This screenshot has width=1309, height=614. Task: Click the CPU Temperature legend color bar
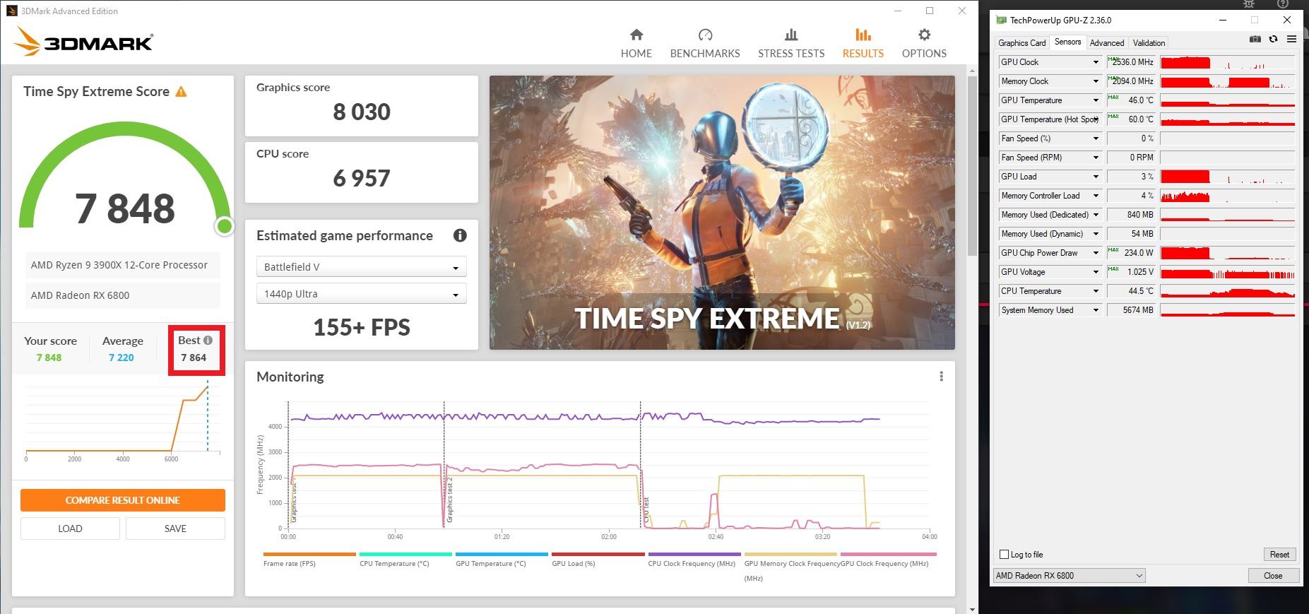coord(405,554)
